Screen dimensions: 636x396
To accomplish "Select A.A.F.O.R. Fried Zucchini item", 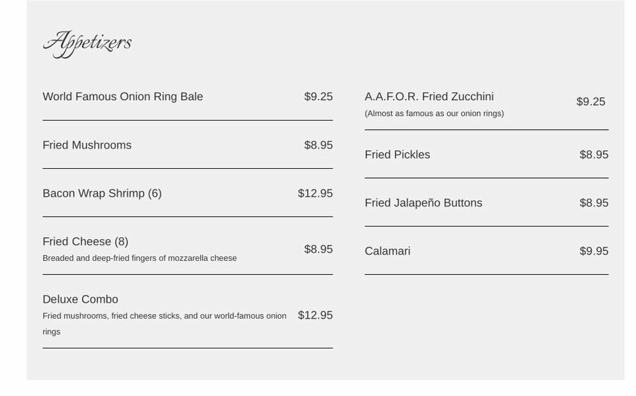I will (429, 97).
